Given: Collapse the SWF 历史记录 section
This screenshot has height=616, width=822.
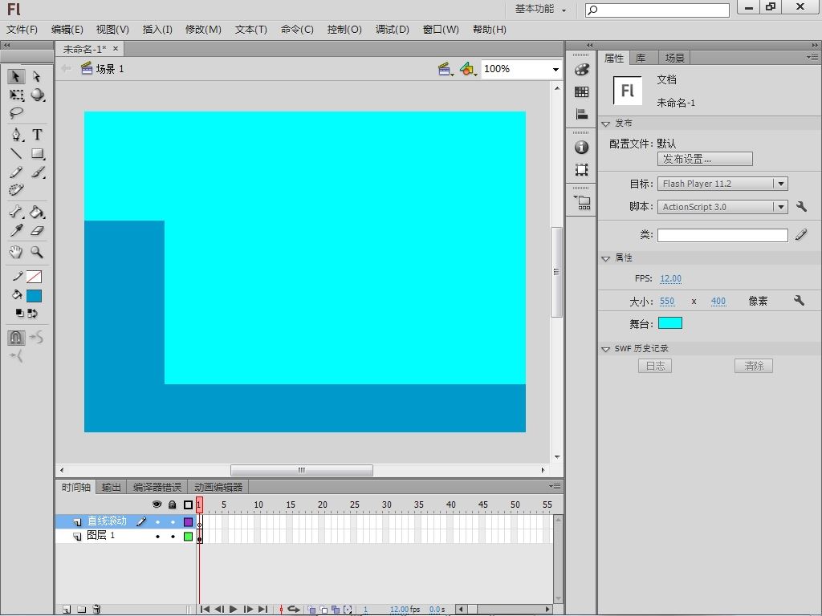Looking at the screenshot, I should pyautogui.click(x=605, y=349).
